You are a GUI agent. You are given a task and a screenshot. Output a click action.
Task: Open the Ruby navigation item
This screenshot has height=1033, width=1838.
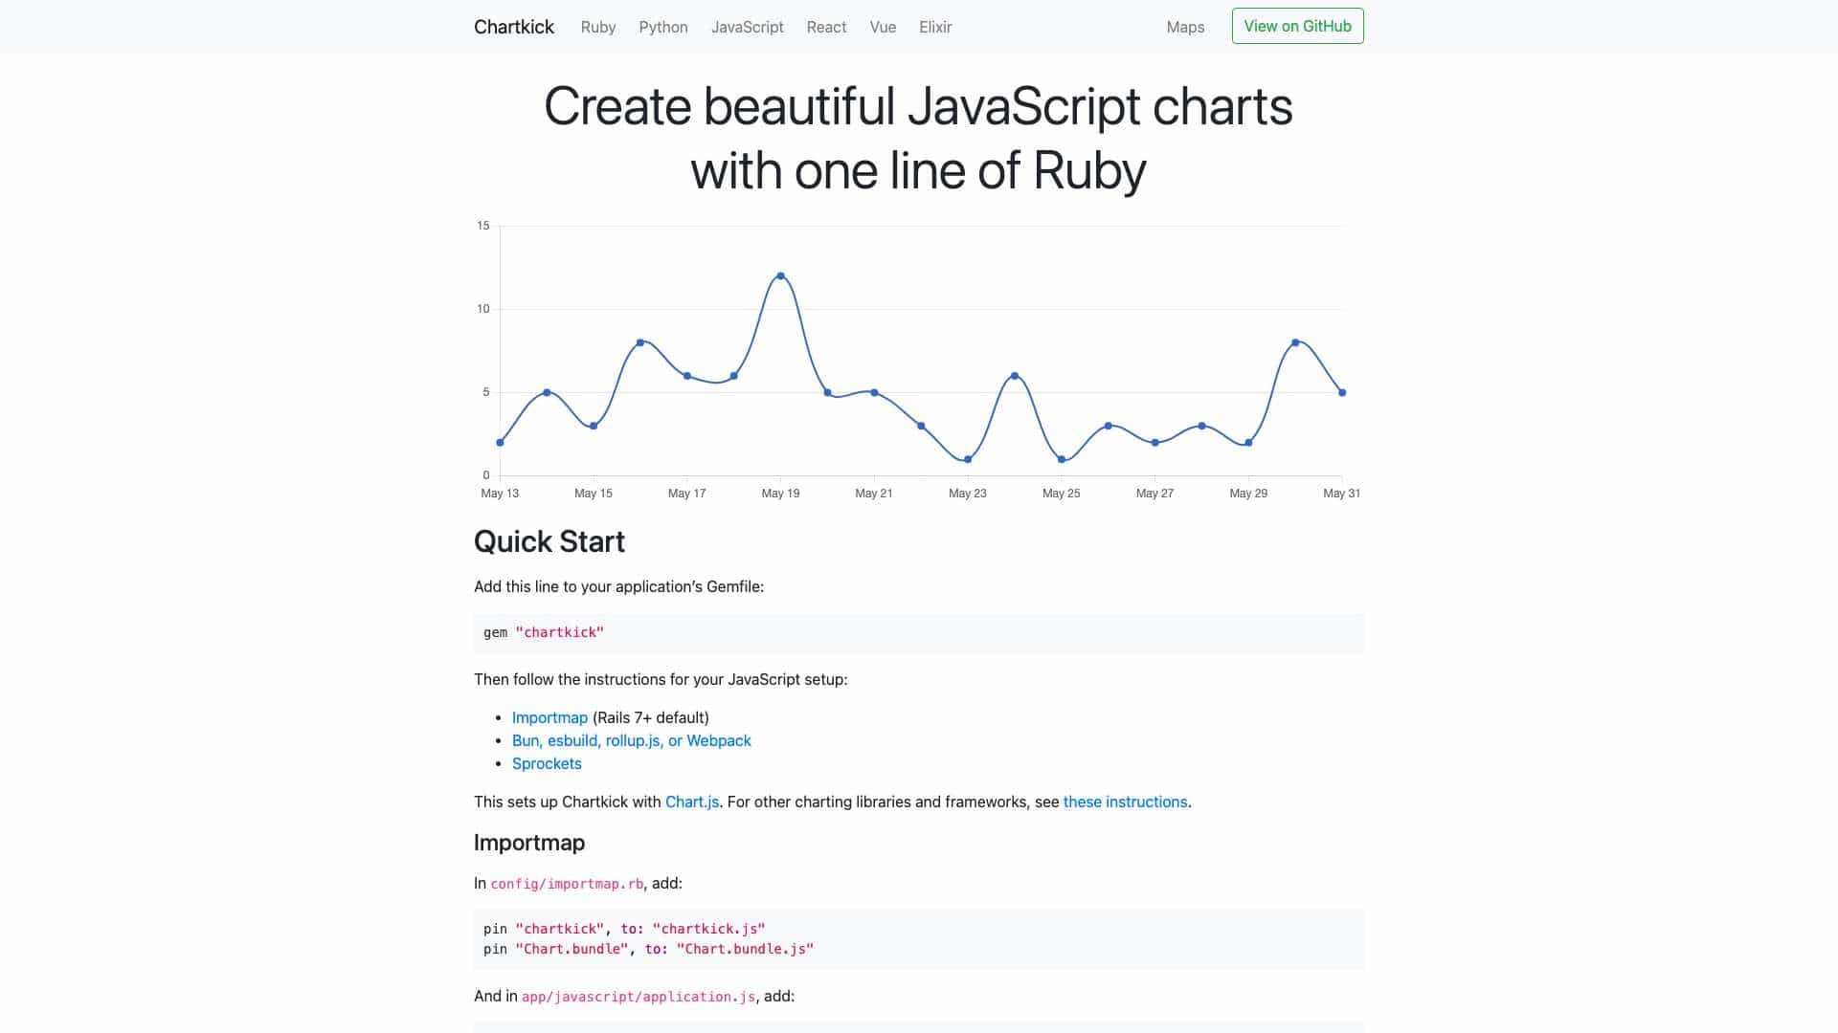click(x=598, y=27)
